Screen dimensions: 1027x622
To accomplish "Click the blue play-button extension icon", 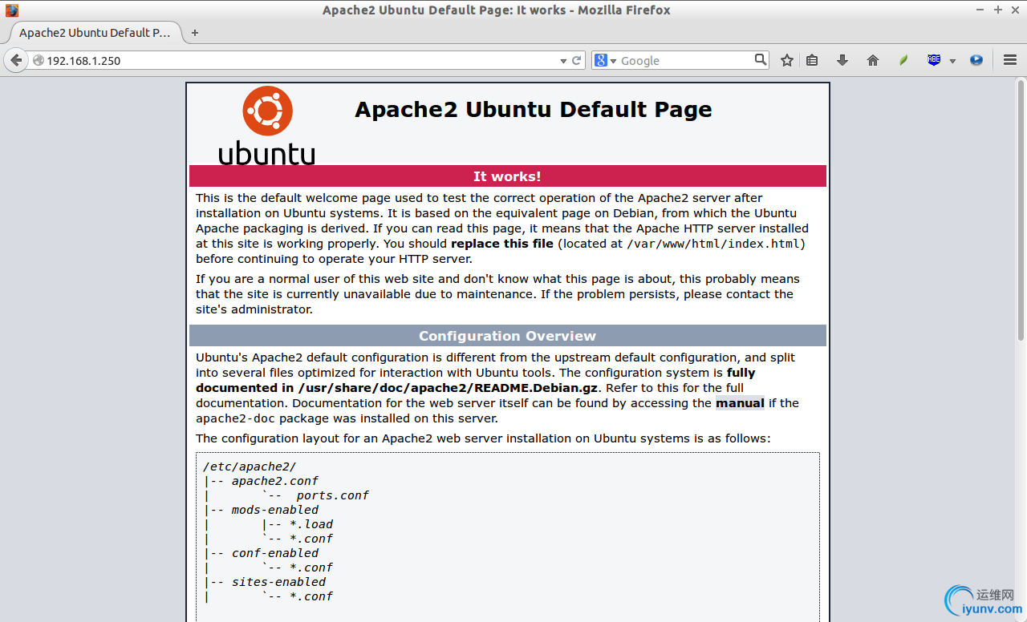I will (976, 60).
